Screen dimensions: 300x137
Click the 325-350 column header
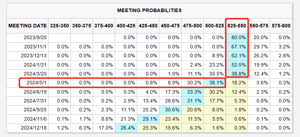click(59, 26)
